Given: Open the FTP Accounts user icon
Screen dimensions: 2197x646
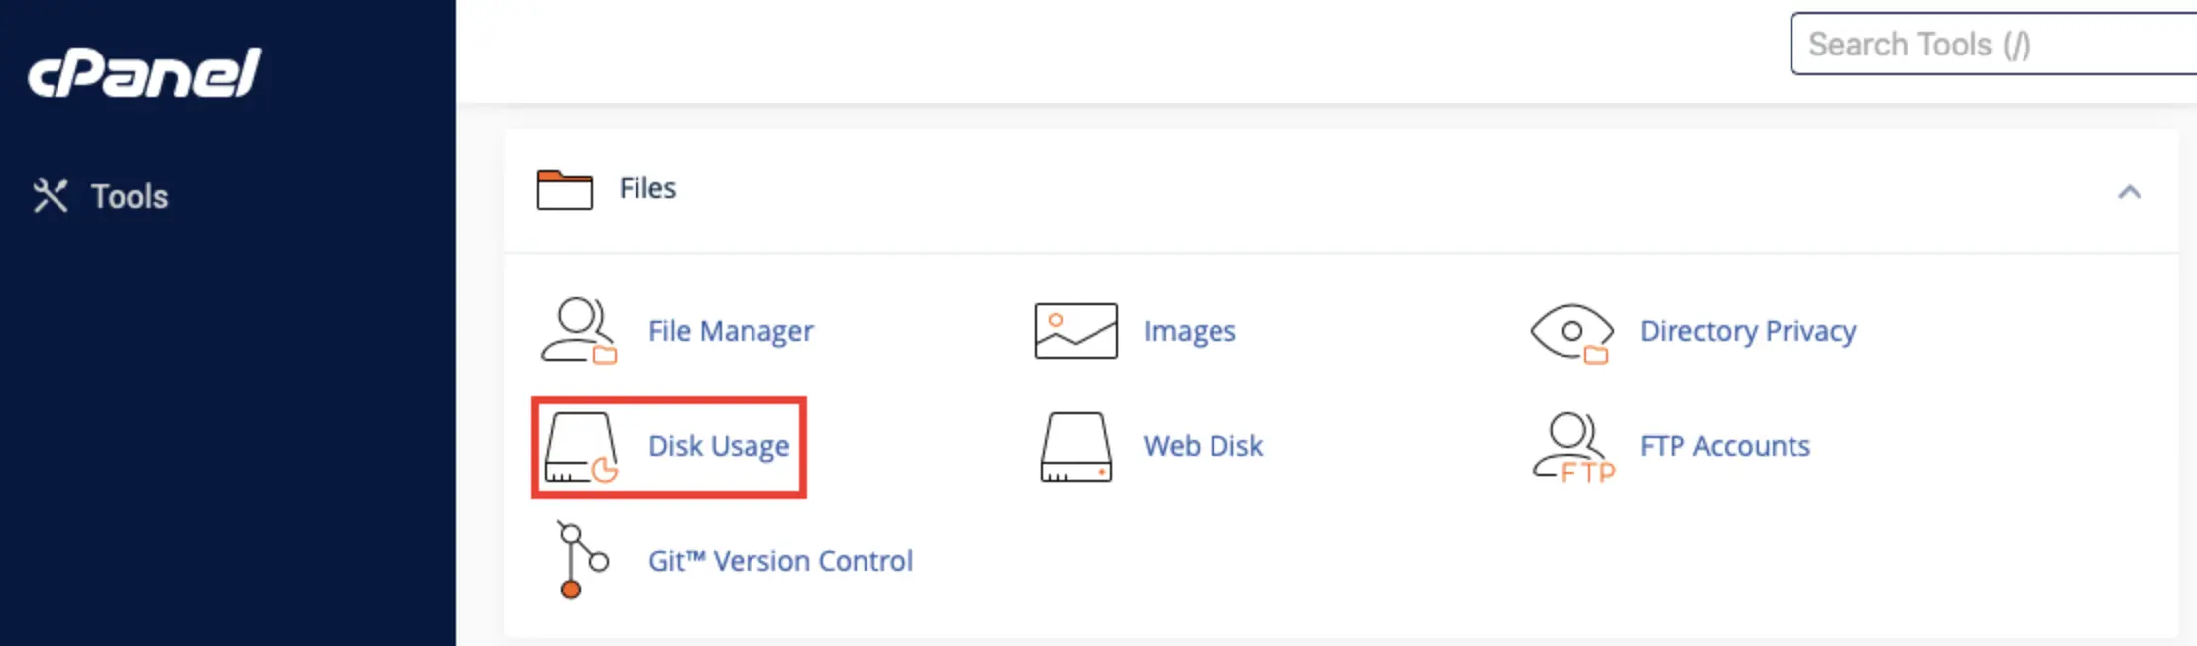Looking at the screenshot, I should tap(1573, 447).
